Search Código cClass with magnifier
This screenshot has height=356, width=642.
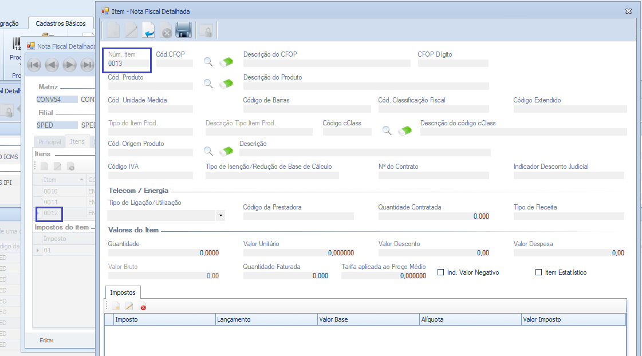(x=387, y=130)
